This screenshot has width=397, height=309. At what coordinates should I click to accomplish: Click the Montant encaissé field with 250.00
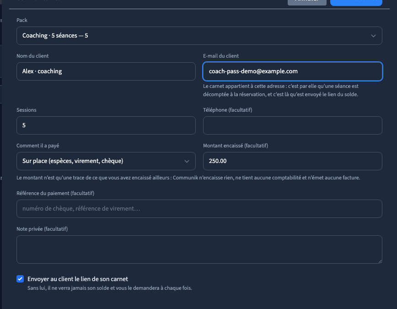coord(292,161)
